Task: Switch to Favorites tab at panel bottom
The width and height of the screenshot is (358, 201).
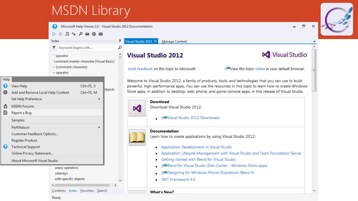Action: pos(87,191)
